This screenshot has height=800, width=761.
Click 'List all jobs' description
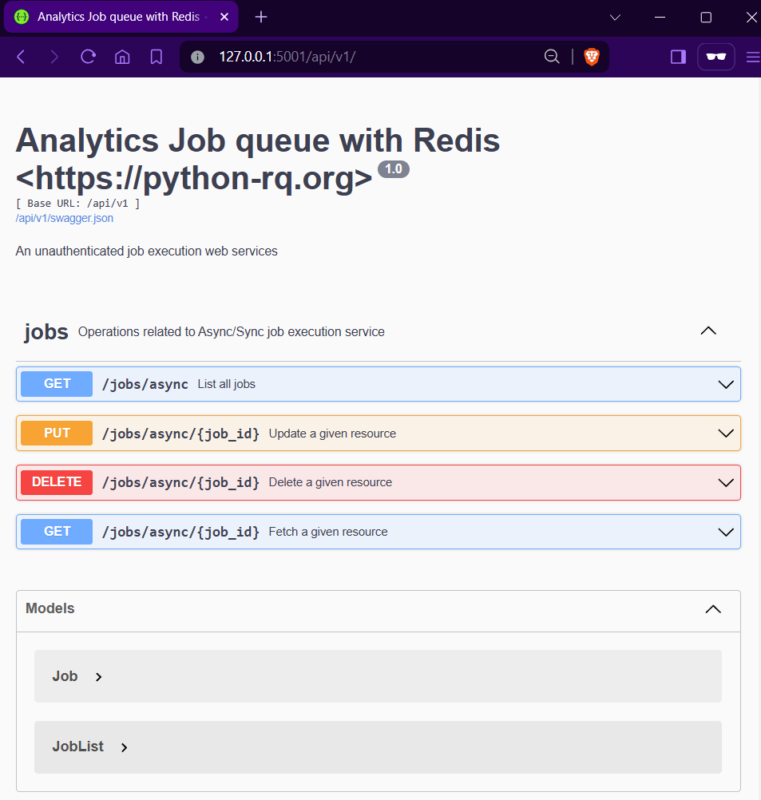[x=227, y=384]
